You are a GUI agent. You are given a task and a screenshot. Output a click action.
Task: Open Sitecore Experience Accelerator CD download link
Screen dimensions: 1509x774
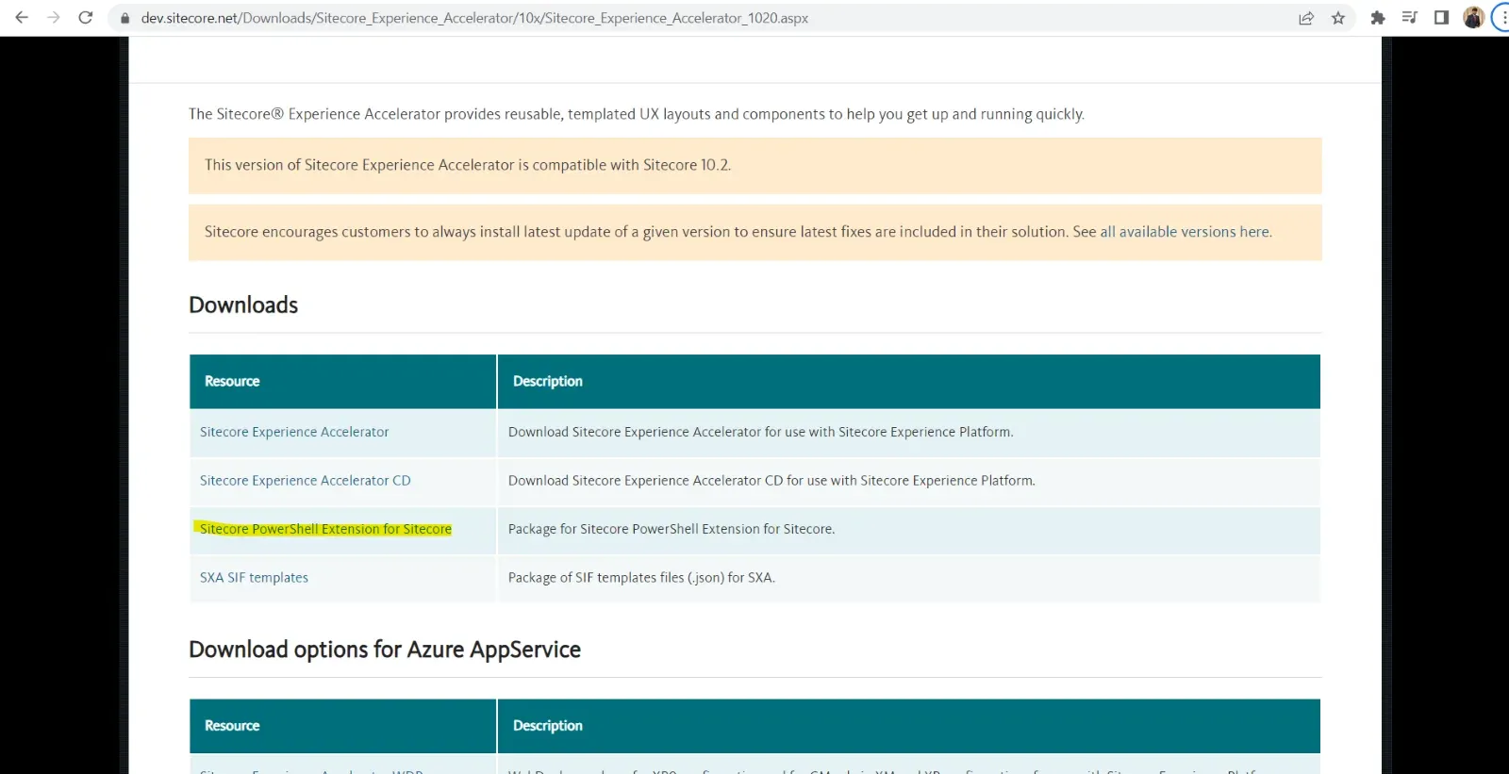pos(306,481)
